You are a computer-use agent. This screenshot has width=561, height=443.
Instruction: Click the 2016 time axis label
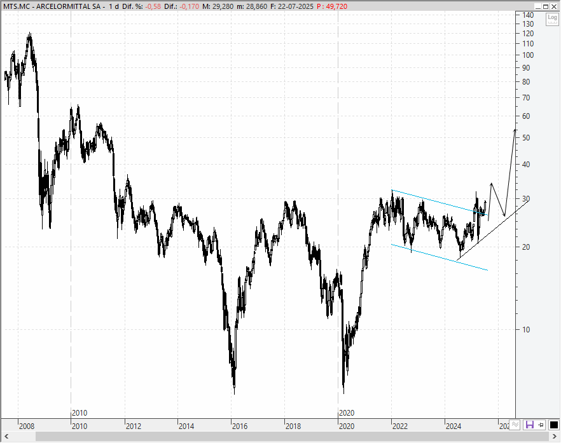240,426
